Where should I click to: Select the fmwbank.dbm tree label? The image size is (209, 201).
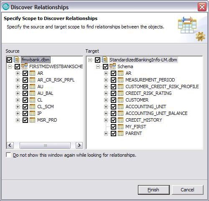(x=36, y=60)
